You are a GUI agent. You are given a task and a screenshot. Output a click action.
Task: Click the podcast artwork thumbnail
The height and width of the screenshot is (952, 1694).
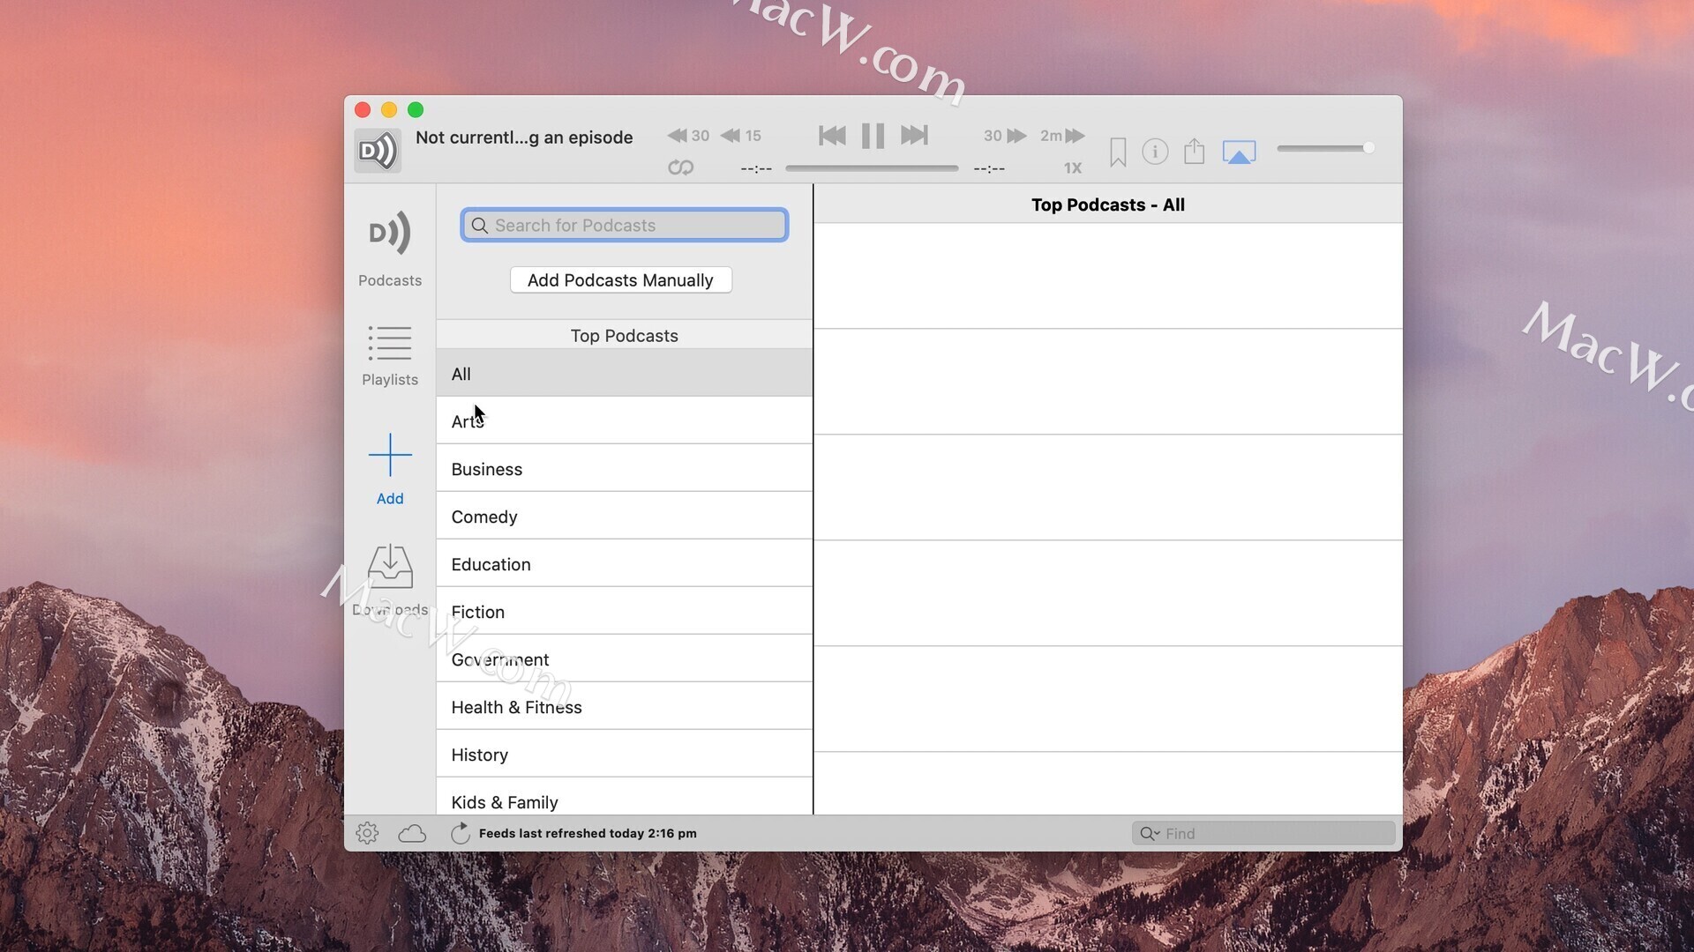[x=378, y=151]
